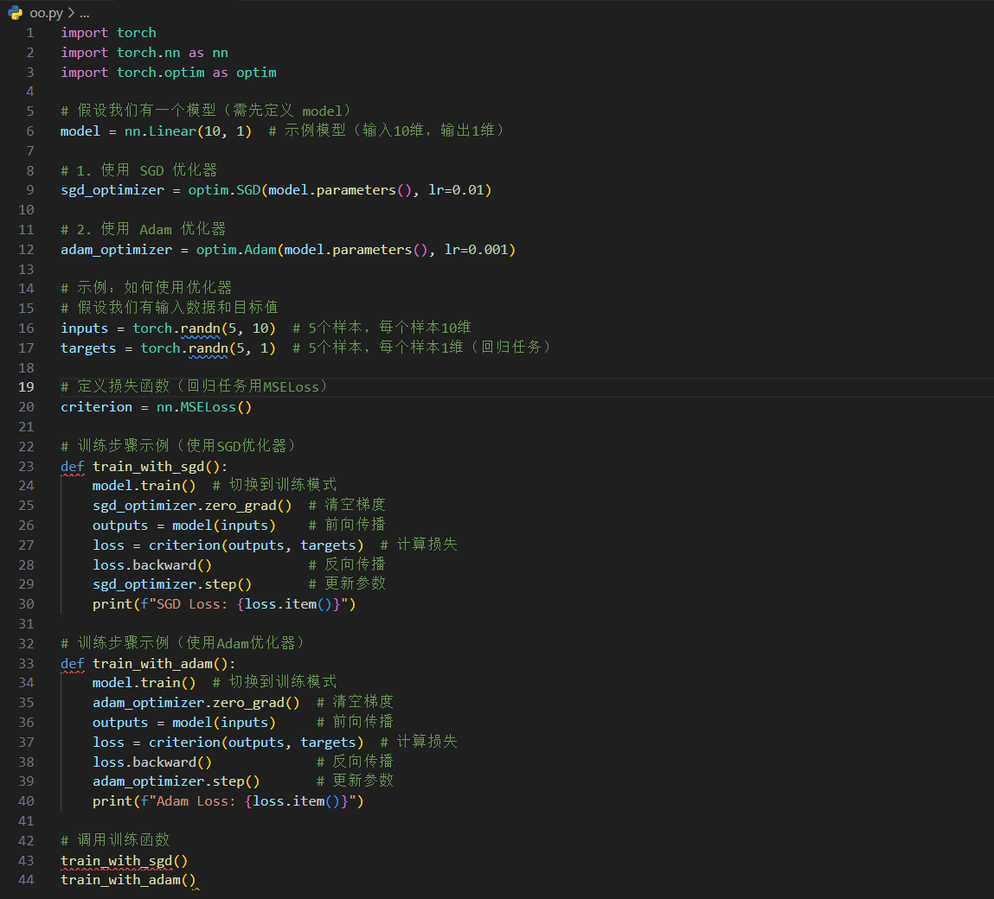Click 'lr=0.01' on line 9
The image size is (994, 899).
457,190
